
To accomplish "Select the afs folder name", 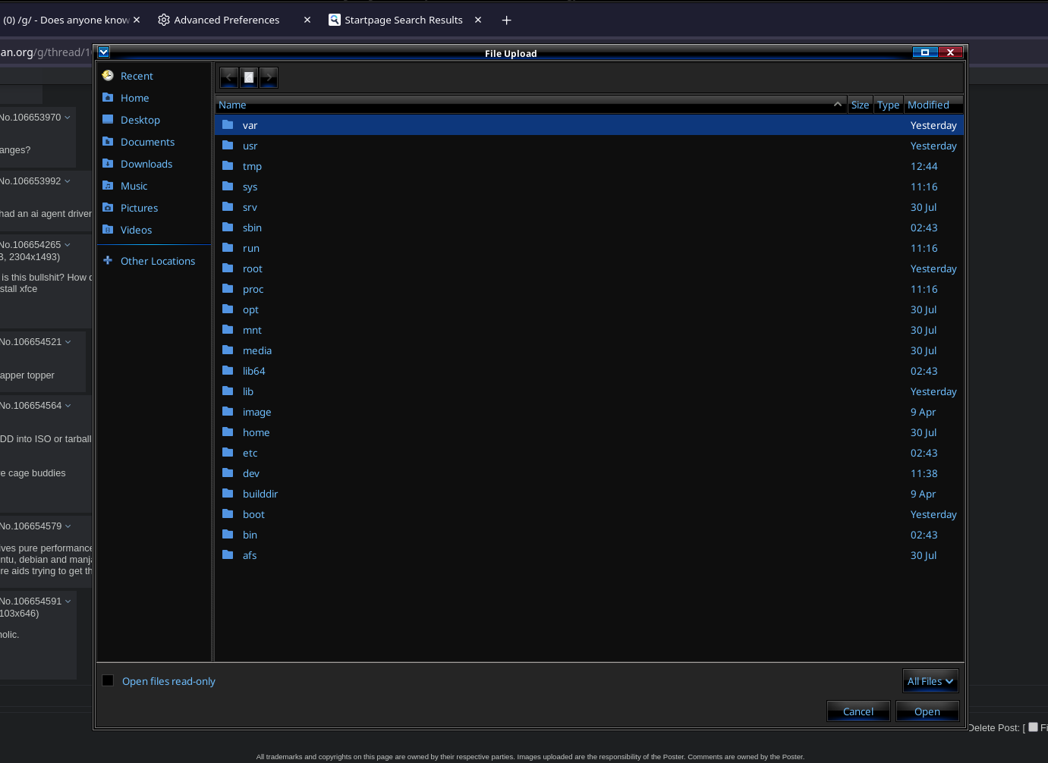I will coord(250,555).
